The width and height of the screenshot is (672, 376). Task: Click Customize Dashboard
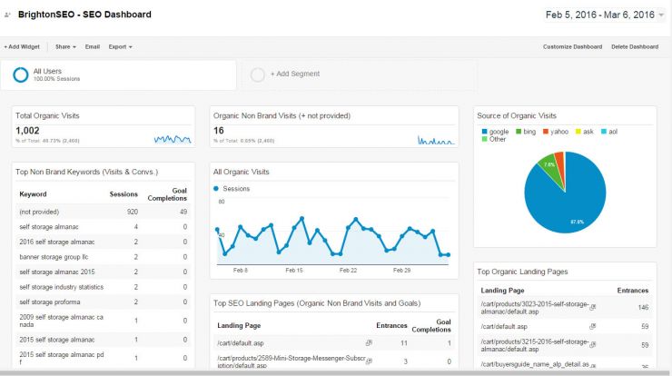573,46
